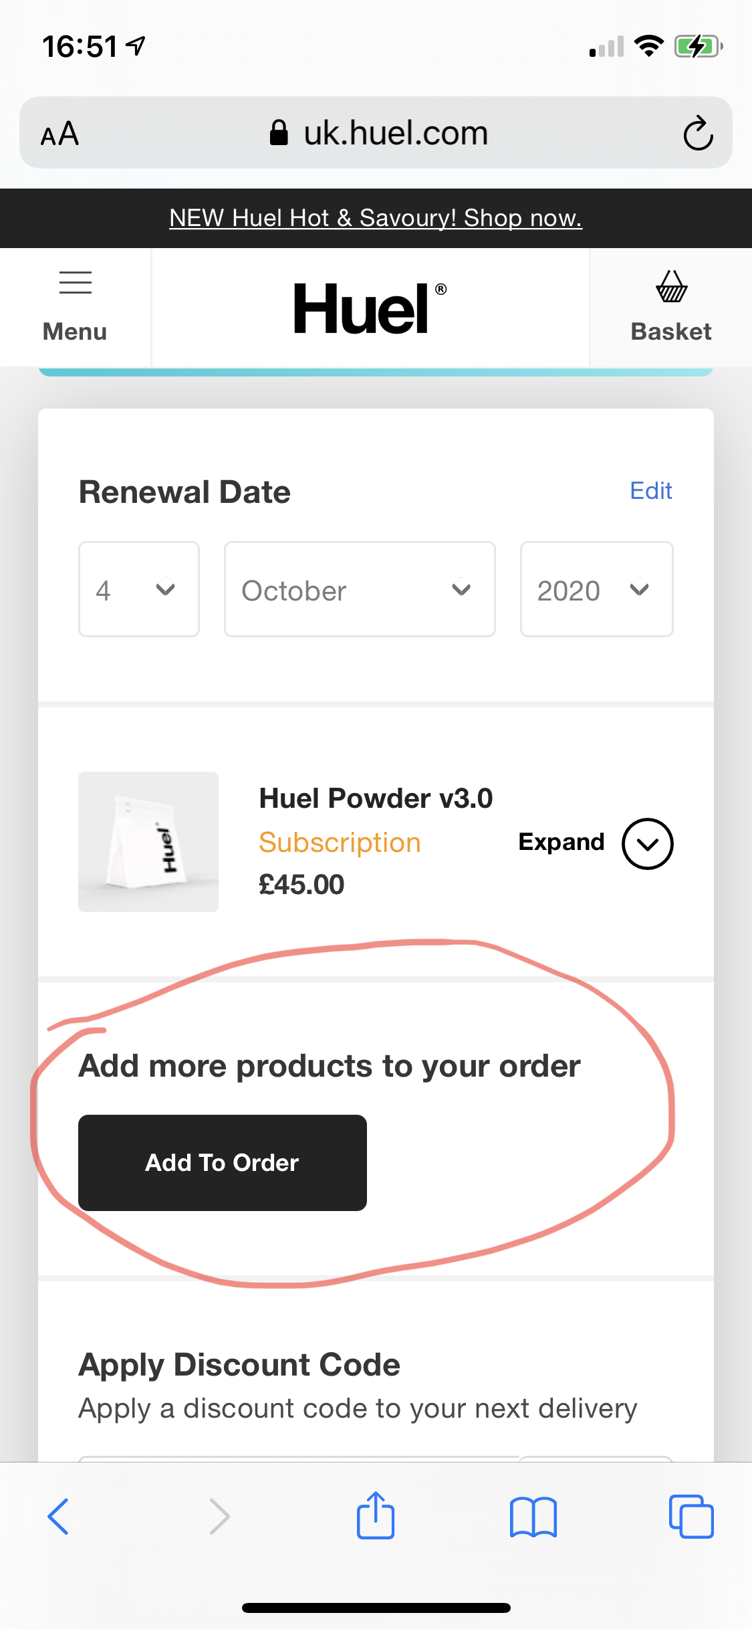752x1629 pixels.
Task: Click the Add To Order button
Action: 223,1162
